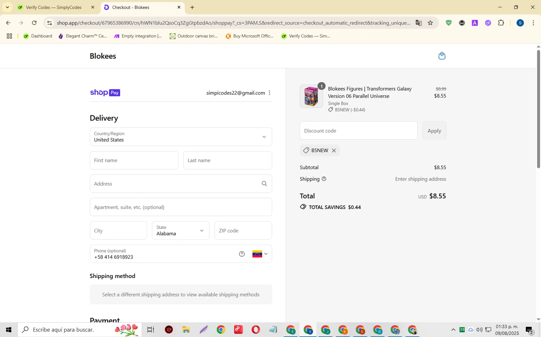Open the Chrome extensions puzzle icon
The width and height of the screenshot is (541, 337).
[x=501, y=23]
